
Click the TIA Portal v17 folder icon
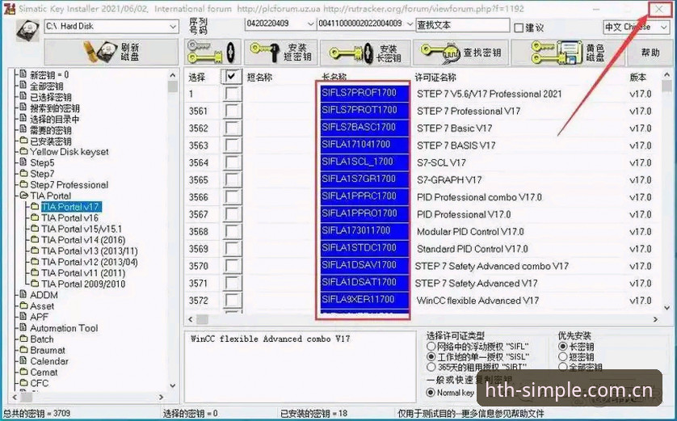(x=35, y=207)
